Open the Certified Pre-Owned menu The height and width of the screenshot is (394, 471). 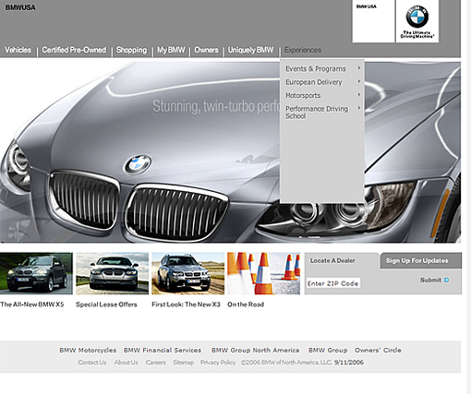[74, 50]
